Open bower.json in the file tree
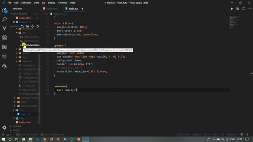Screen dimensions: 253x142 (x=28, y=65)
